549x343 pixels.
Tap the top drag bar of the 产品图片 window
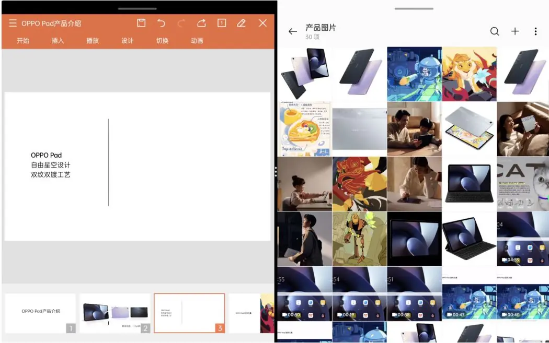[414, 8]
